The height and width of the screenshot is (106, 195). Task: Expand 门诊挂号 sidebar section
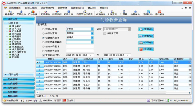click(x=19, y=75)
